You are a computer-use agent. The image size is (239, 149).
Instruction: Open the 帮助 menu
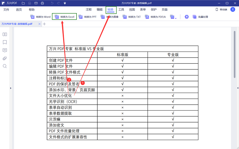pyautogui.click(x=32, y=10)
